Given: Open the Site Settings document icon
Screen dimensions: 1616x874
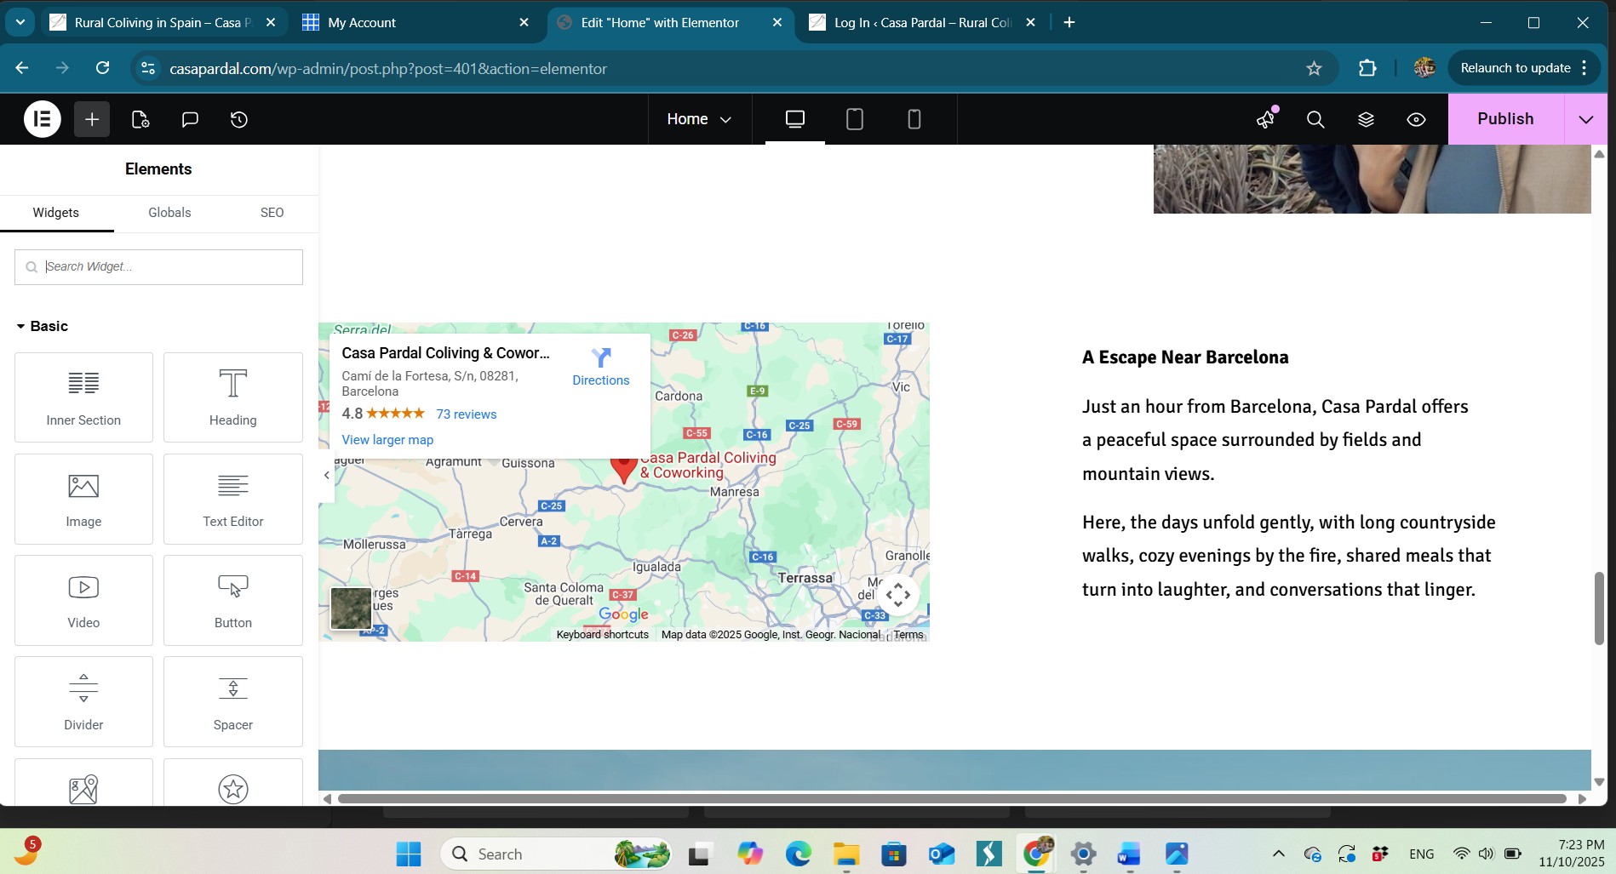Looking at the screenshot, I should 140,119.
